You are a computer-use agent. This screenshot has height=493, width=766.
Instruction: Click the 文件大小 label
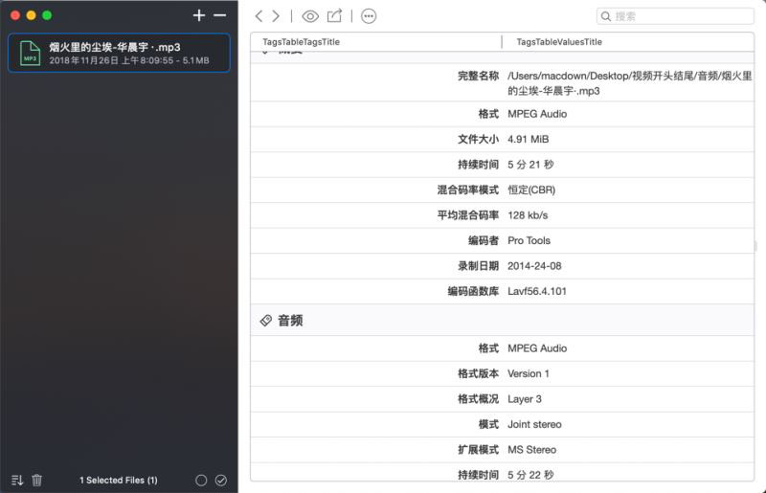point(478,139)
